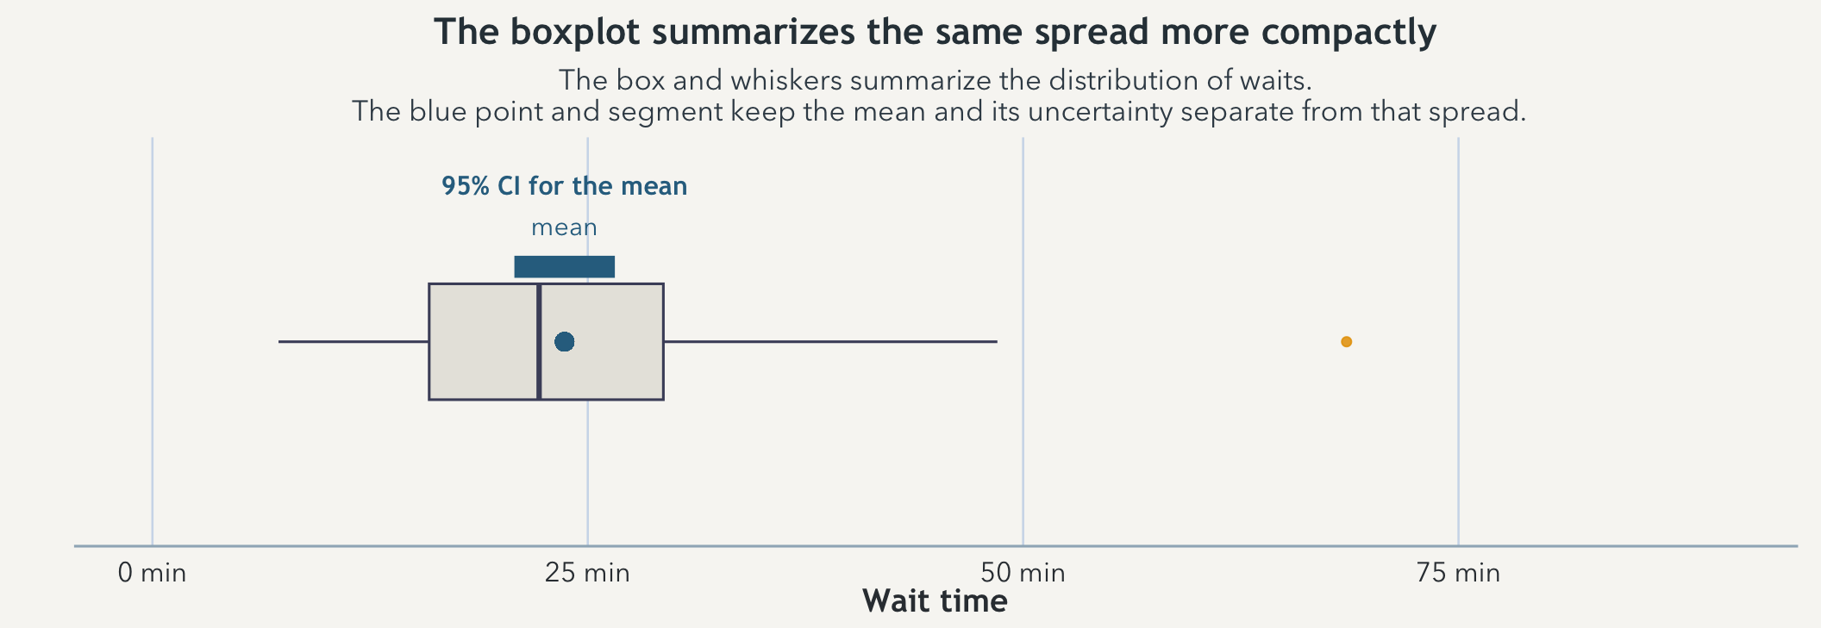1821x628 pixels.
Task: Click the "75 min" axis label
Action: pyautogui.click(x=1458, y=573)
